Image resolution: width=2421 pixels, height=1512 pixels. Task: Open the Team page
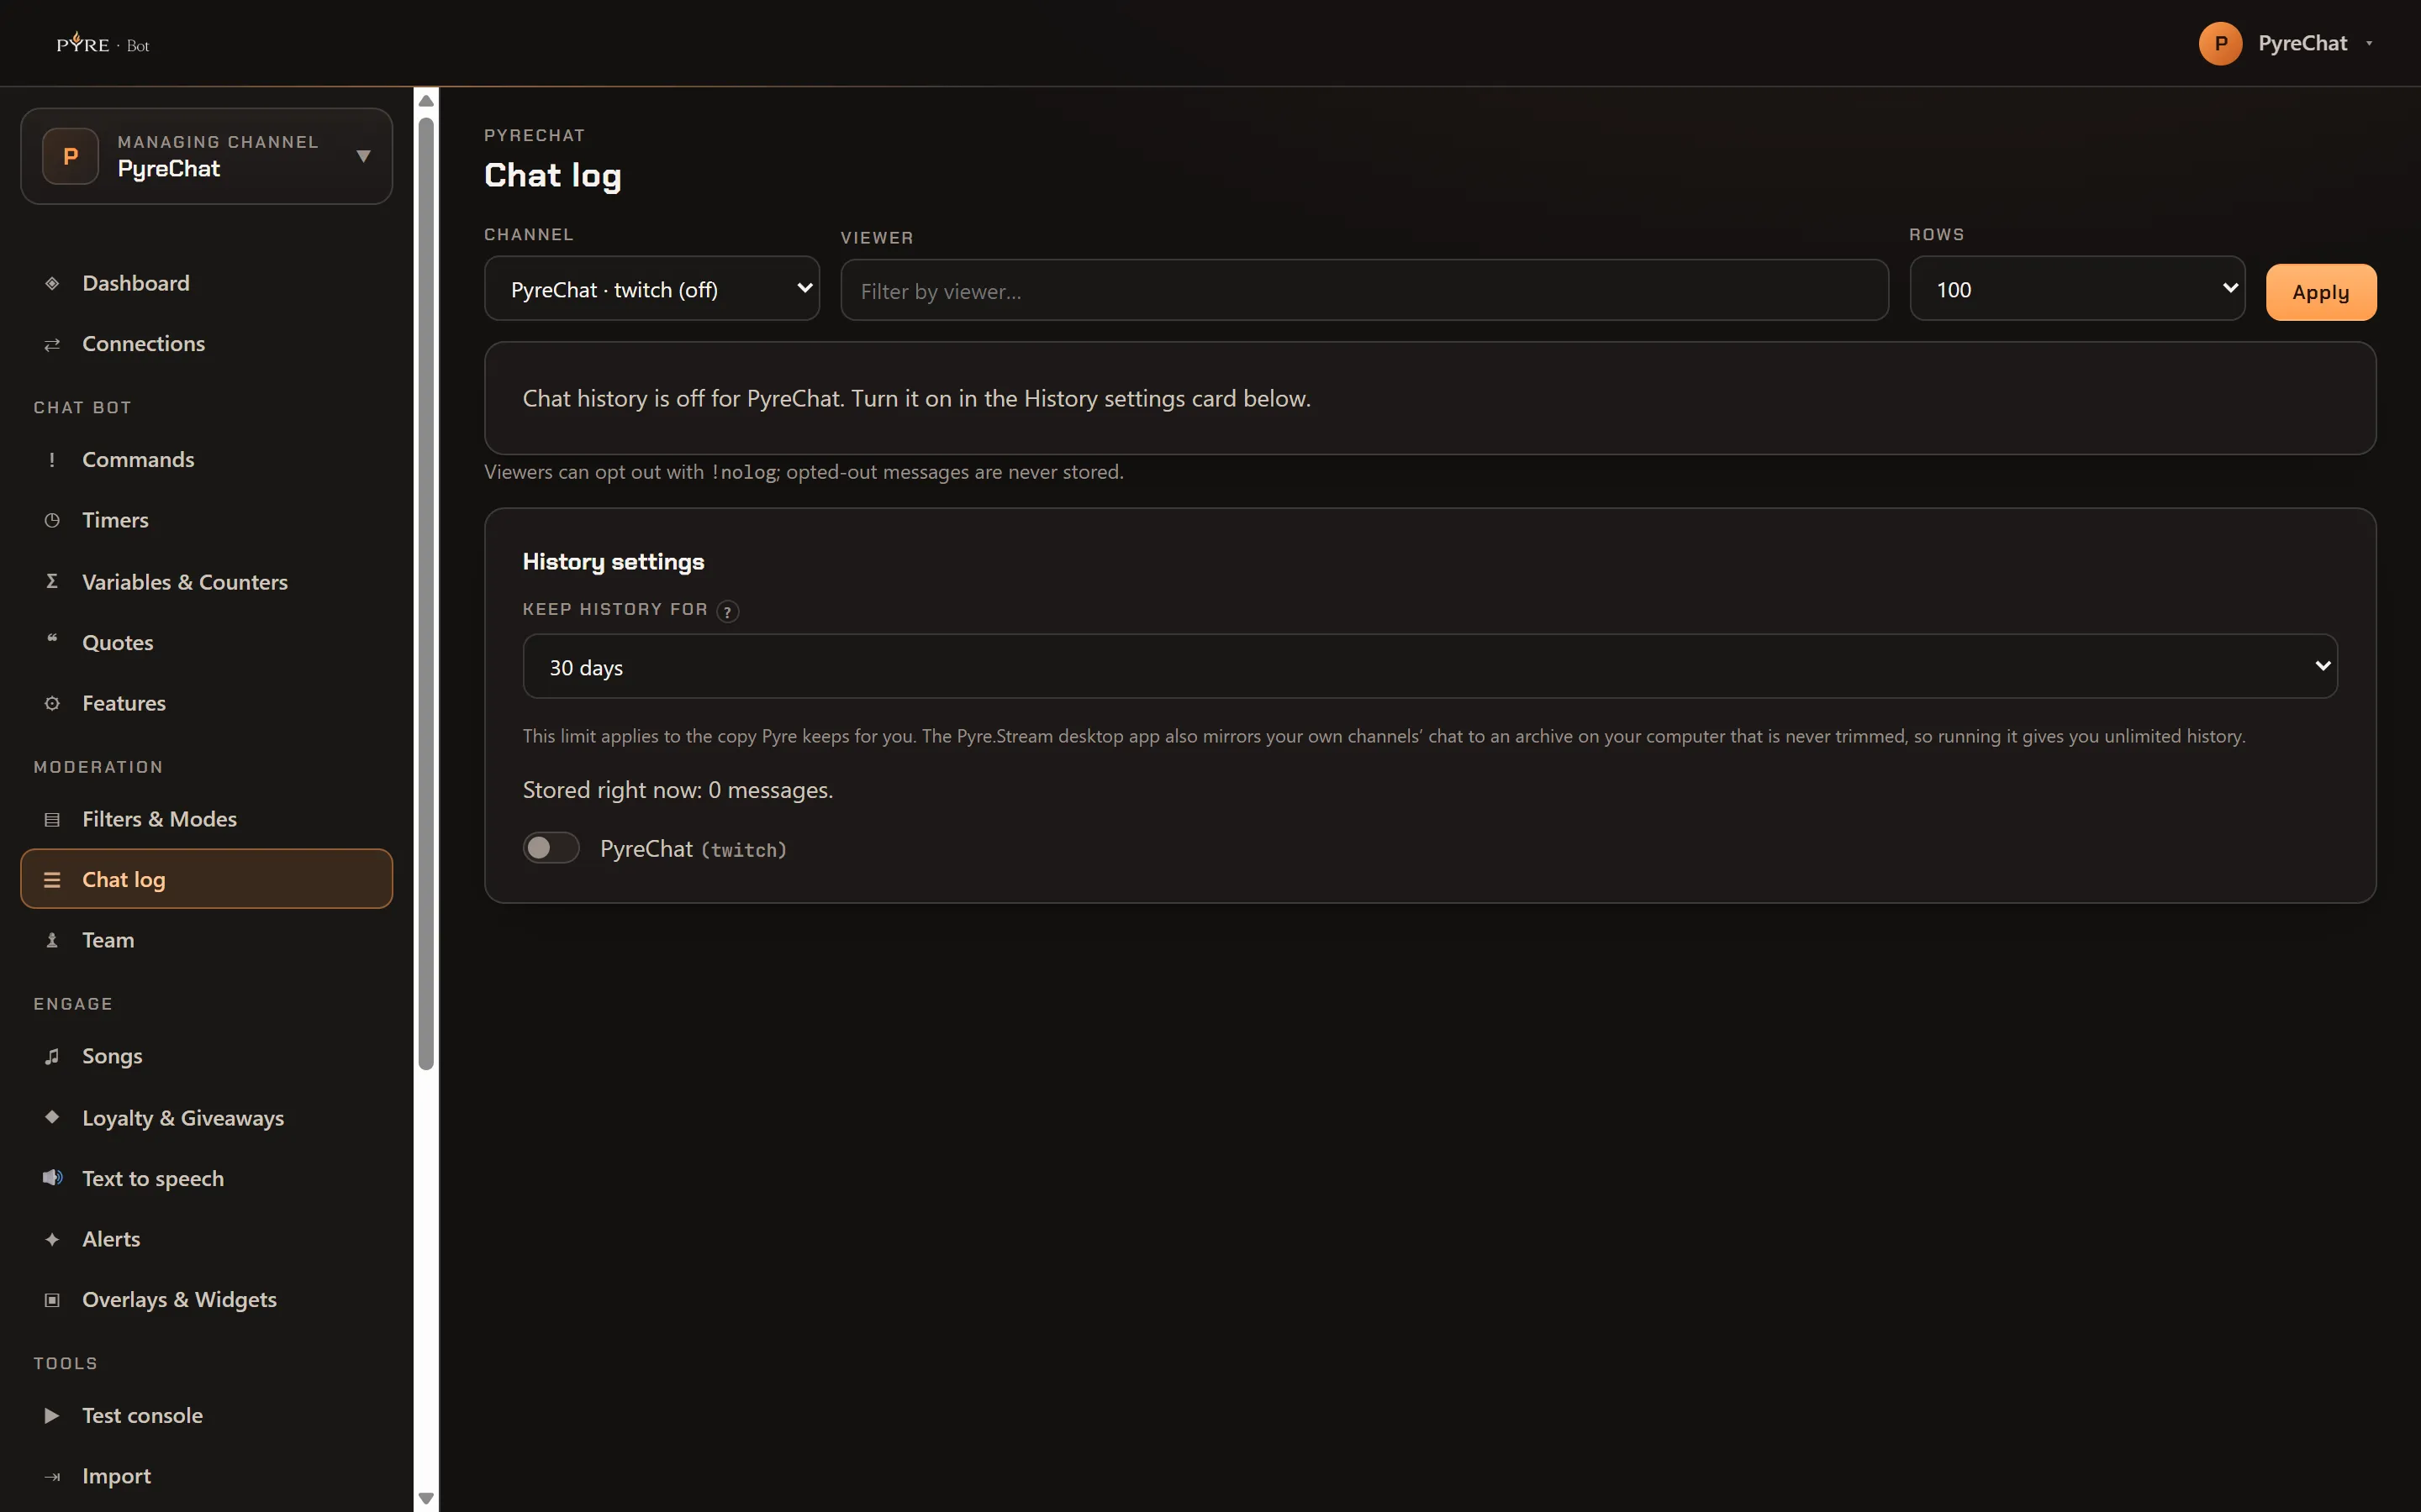206,940
